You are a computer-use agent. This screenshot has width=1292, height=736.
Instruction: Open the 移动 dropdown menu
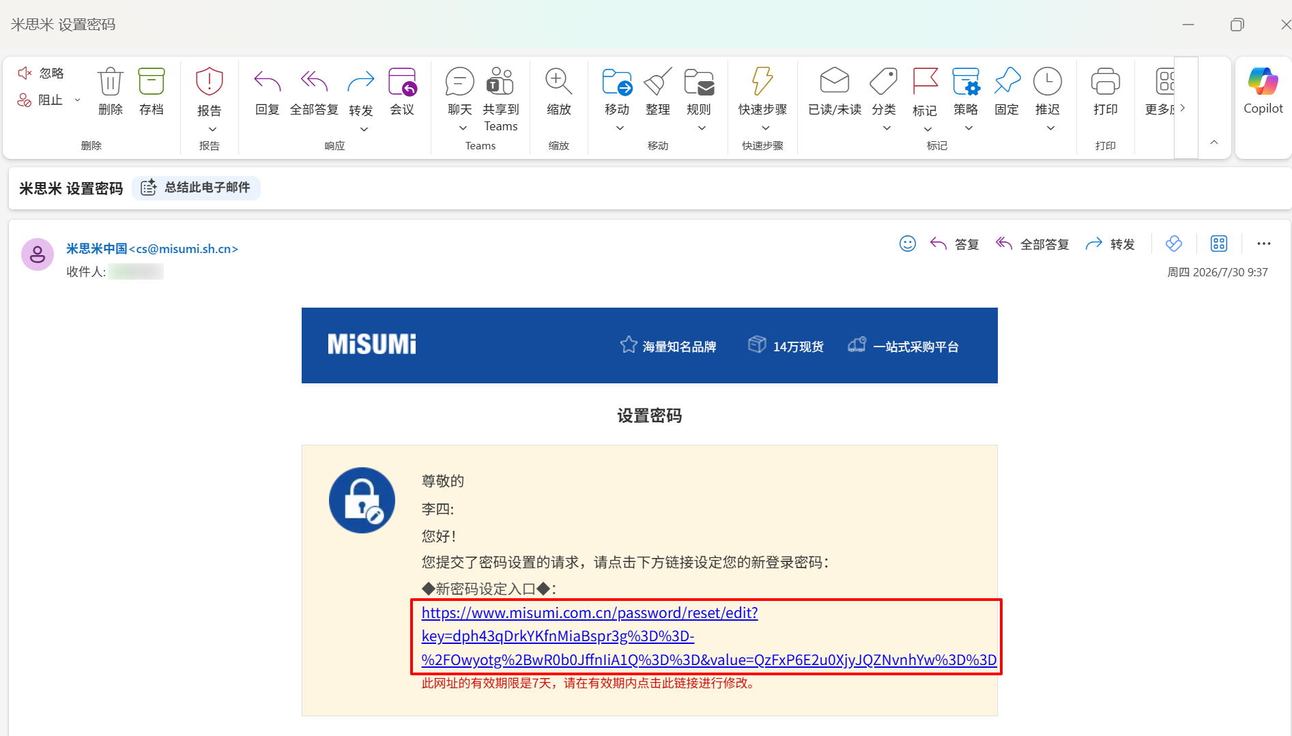(619, 128)
